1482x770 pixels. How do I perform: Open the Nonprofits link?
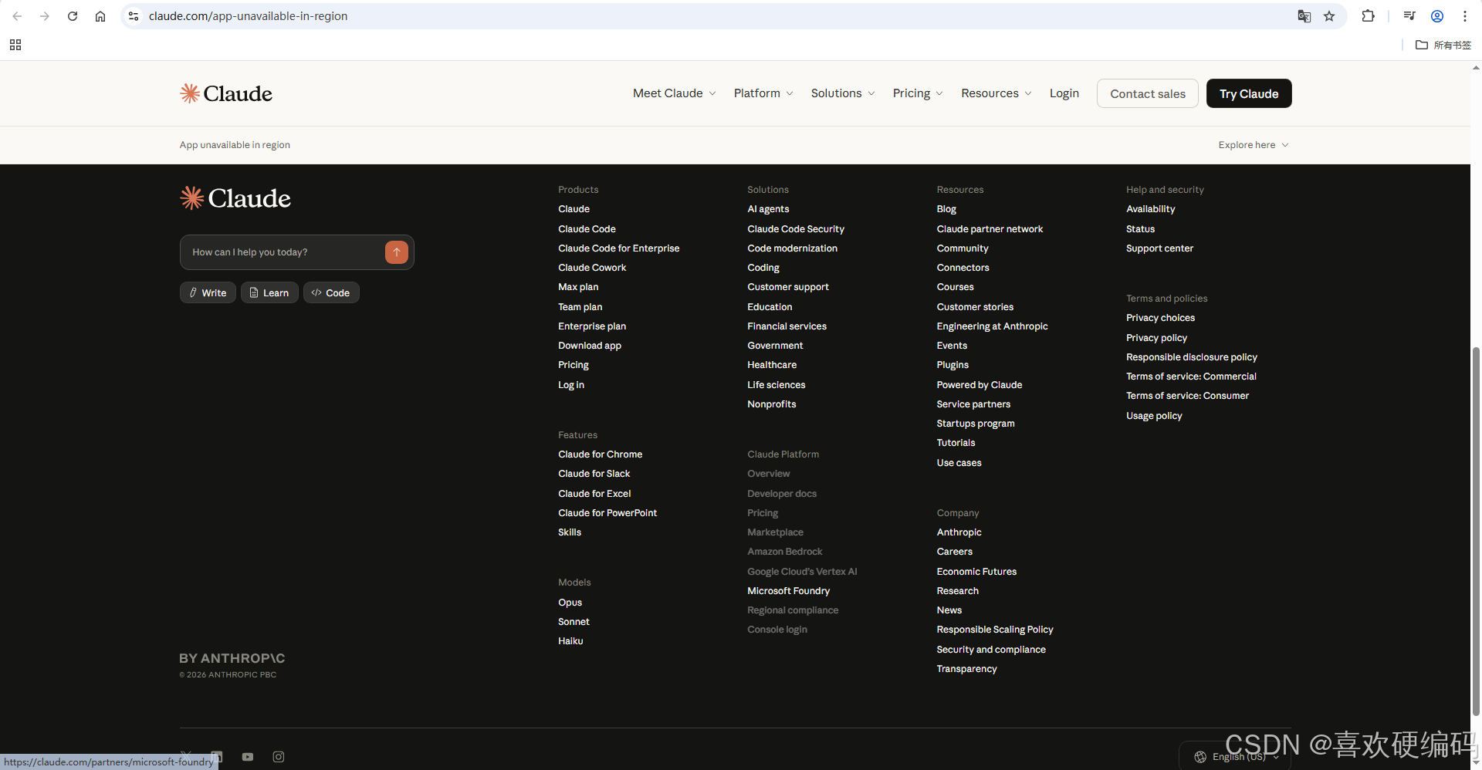(771, 404)
